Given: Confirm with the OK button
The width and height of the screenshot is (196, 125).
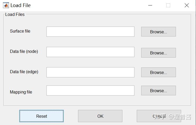Looking at the screenshot, I should point(100,116).
